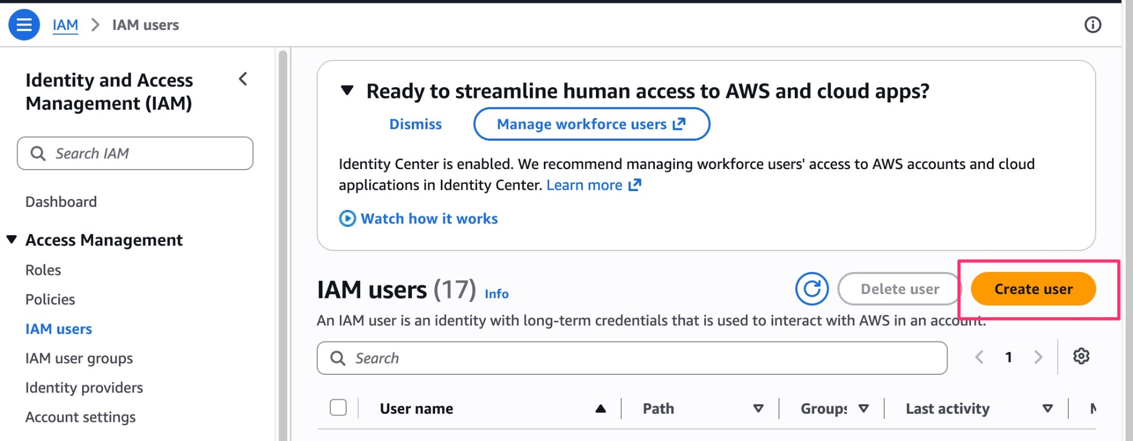Collapse the Access Management section
This screenshot has height=441, width=1133.
point(11,239)
